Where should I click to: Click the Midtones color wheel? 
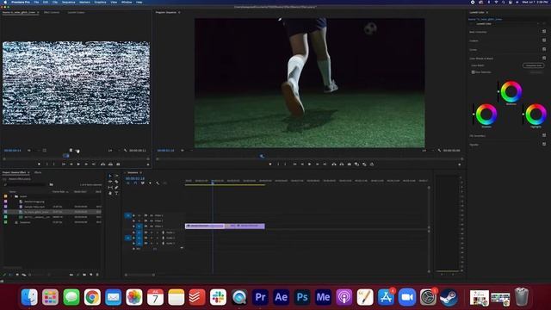[511, 92]
